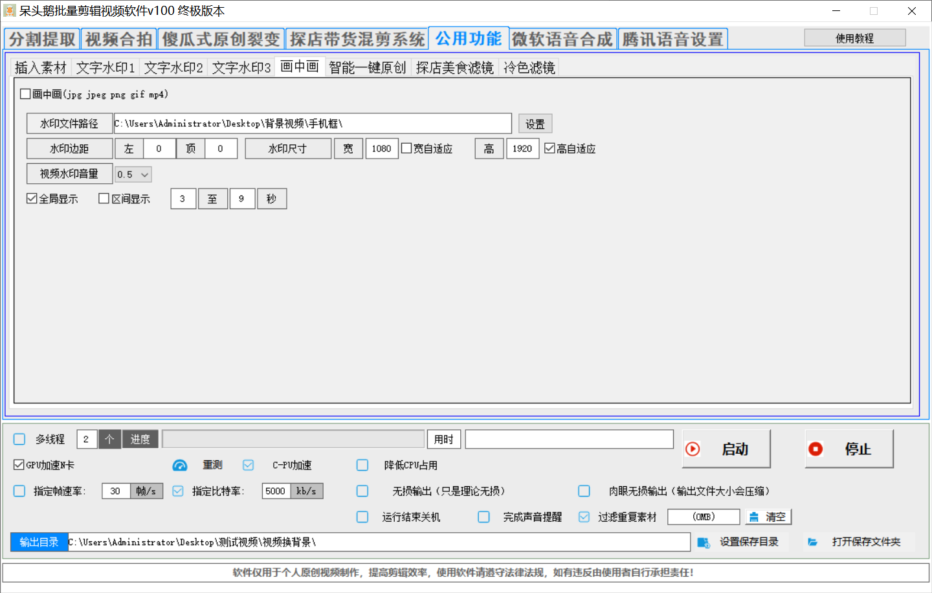Click the bitrate 5000 field
Viewport: 932px width, 593px height.
pyautogui.click(x=276, y=491)
